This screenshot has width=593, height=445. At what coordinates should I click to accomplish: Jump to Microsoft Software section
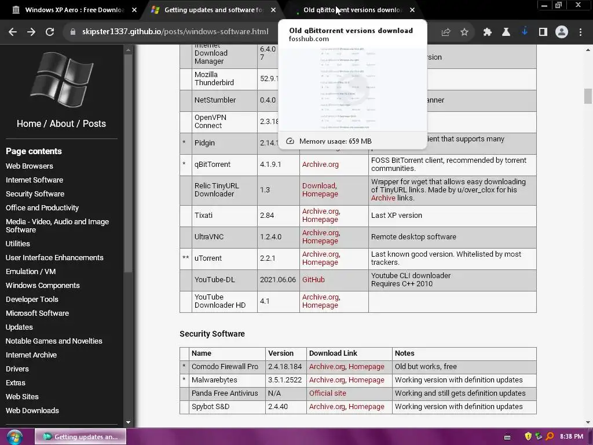coord(37,313)
